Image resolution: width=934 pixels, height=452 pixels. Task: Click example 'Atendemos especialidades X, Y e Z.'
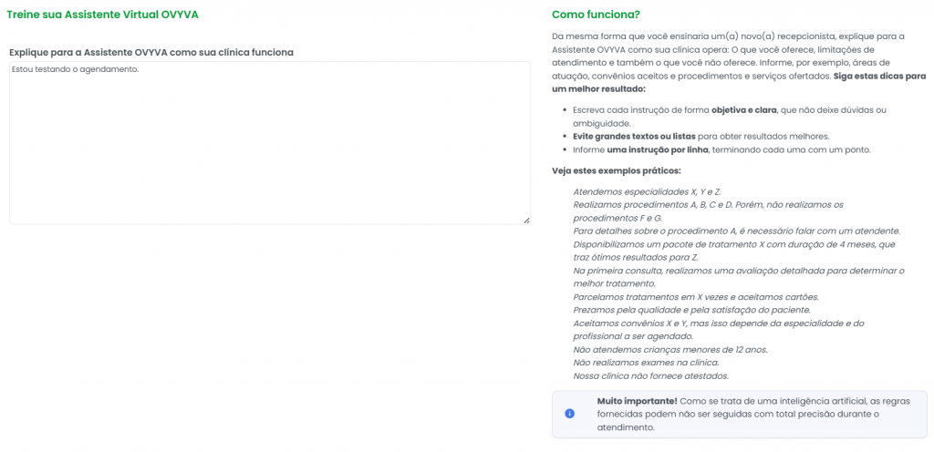[647, 191]
